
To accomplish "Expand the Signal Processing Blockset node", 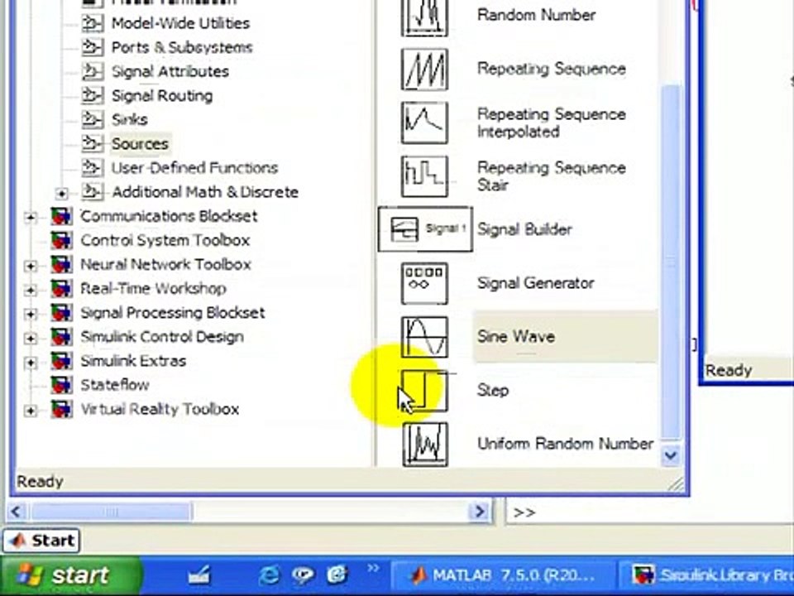I will [x=31, y=315].
